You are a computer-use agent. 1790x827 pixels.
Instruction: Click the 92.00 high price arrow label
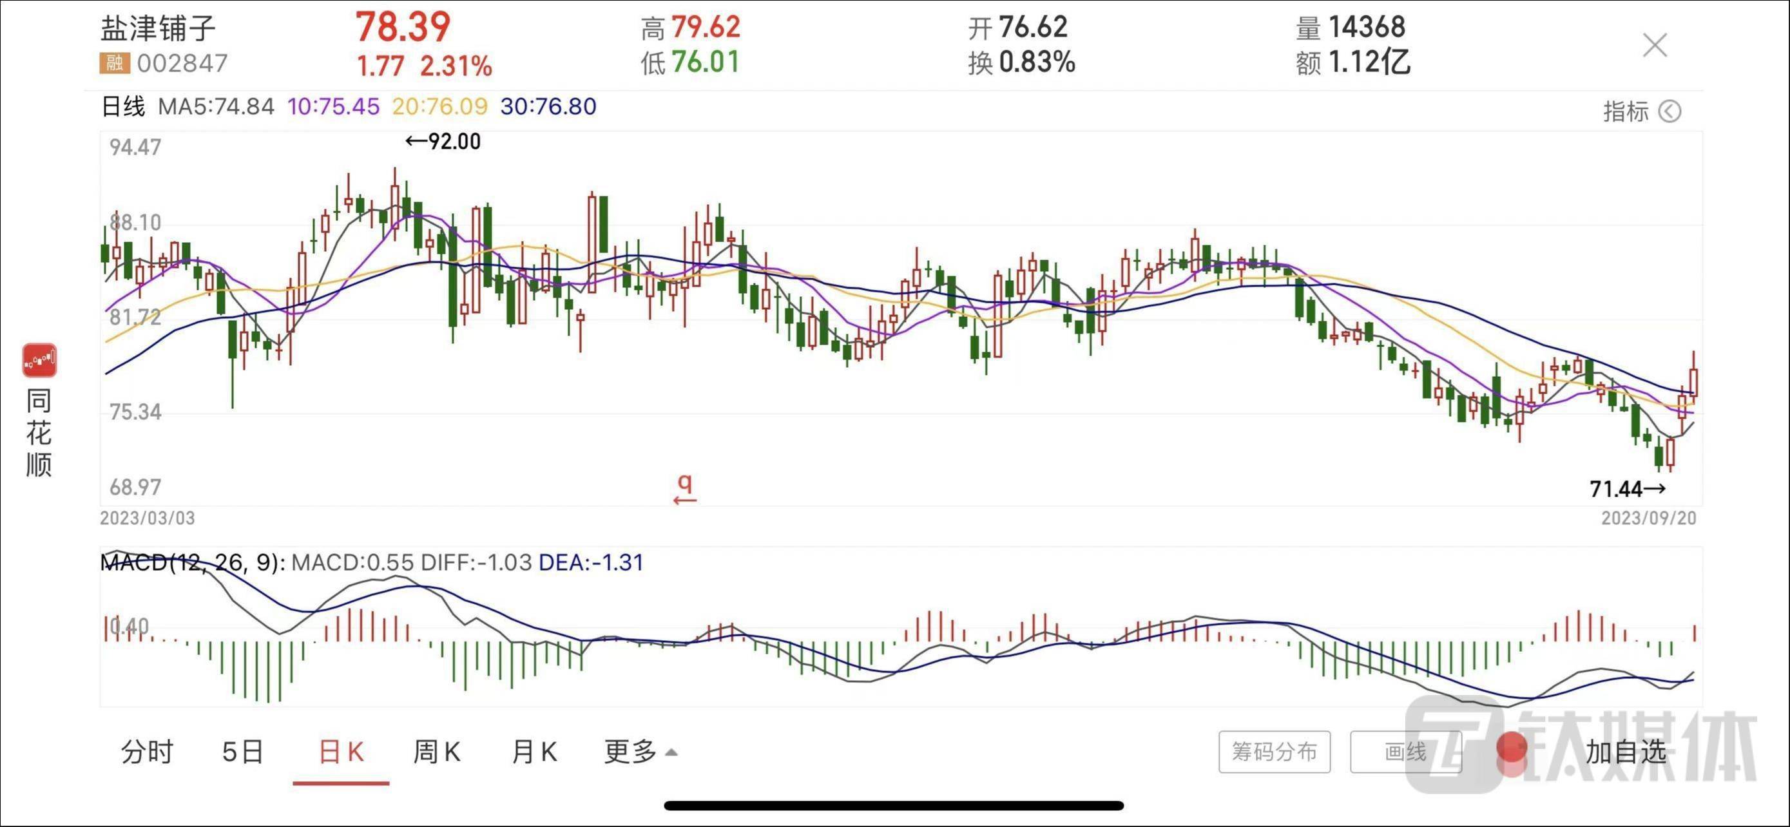[x=443, y=142]
